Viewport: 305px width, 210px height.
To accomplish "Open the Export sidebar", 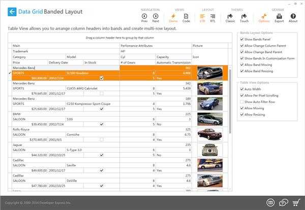I will (279, 18).
